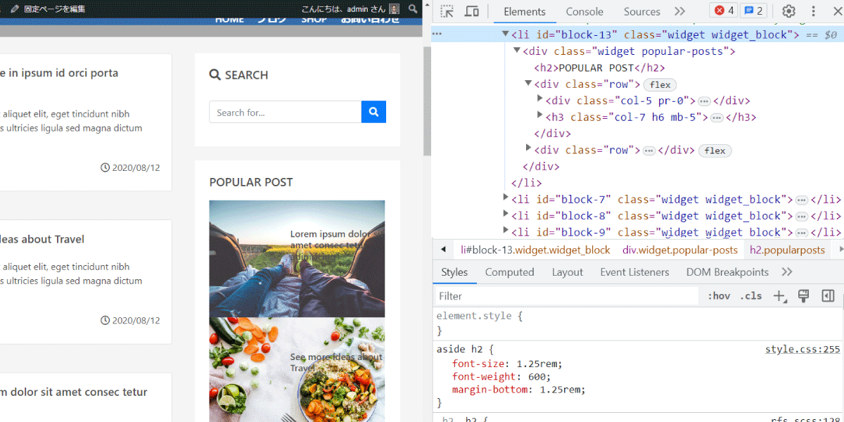The image size is (844, 422).
Task: Focus the Search for... input field
Action: point(286,112)
